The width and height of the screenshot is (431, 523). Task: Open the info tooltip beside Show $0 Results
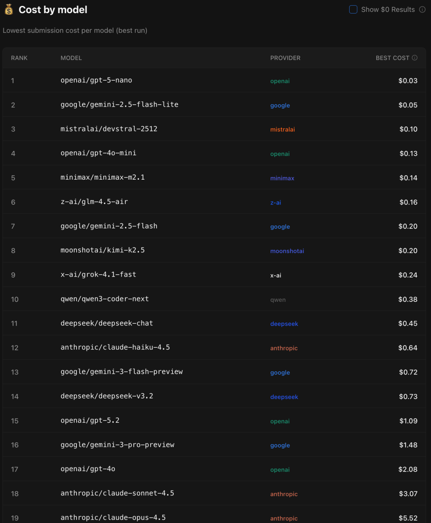[x=421, y=9]
